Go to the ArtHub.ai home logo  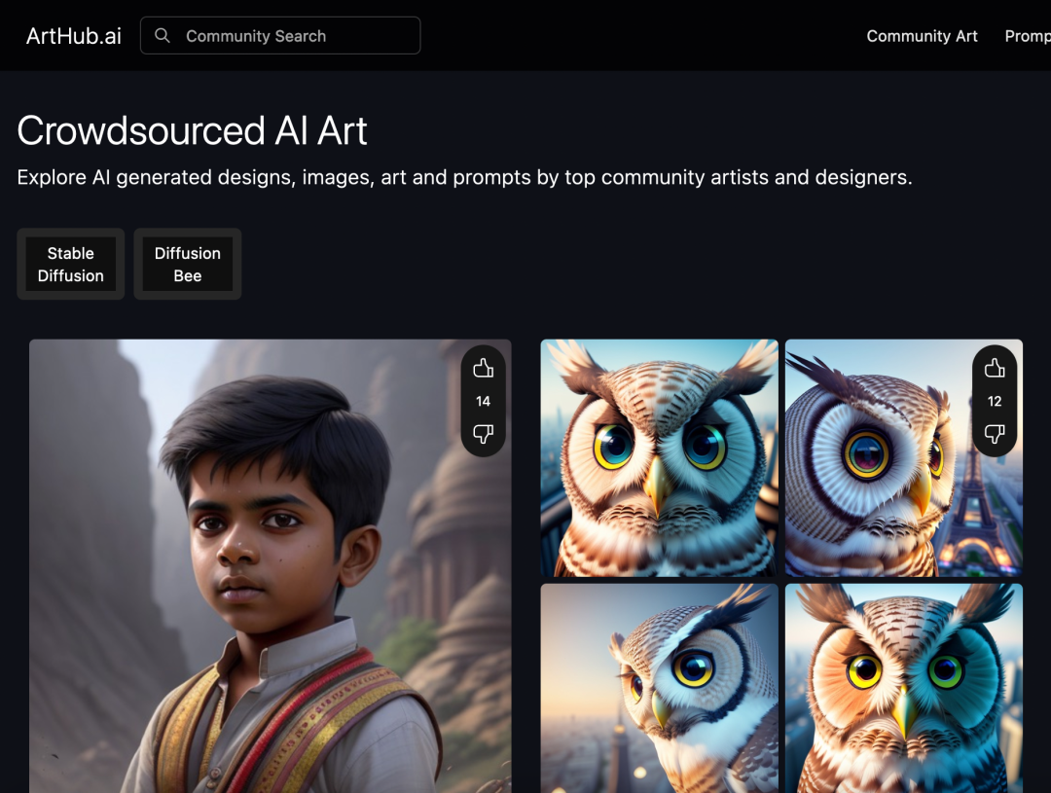coord(74,36)
